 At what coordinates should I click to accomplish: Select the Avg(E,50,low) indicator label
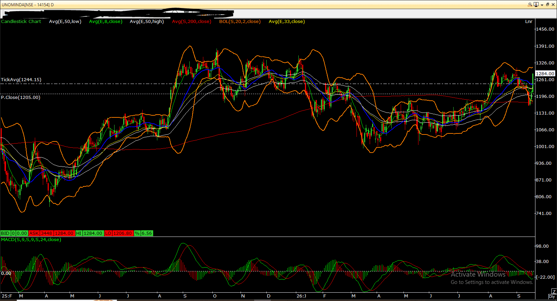pyautogui.click(x=65, y=22)
